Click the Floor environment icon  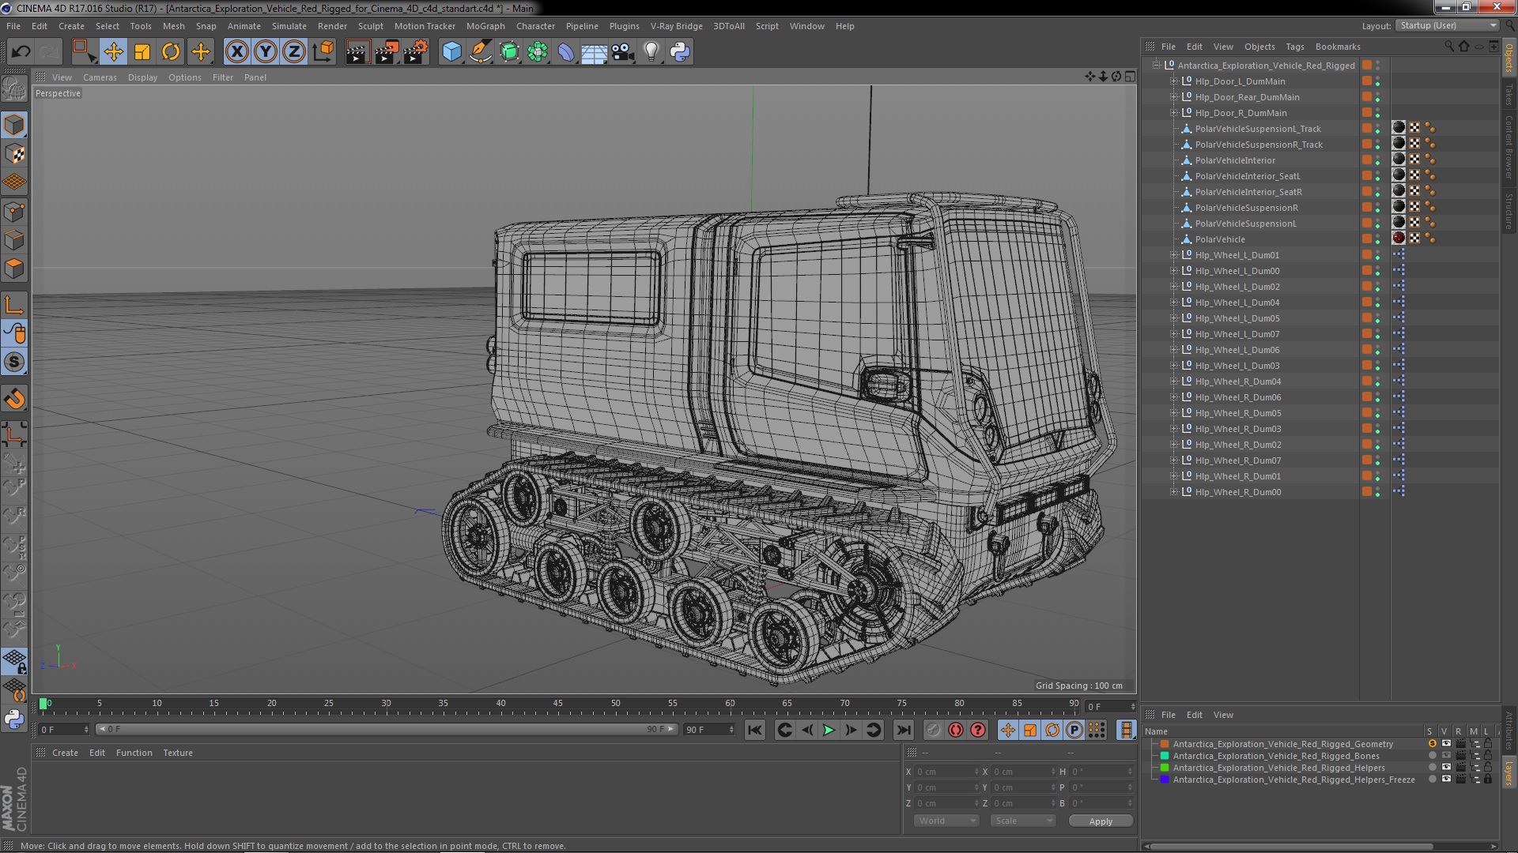(x=594, y=52)
